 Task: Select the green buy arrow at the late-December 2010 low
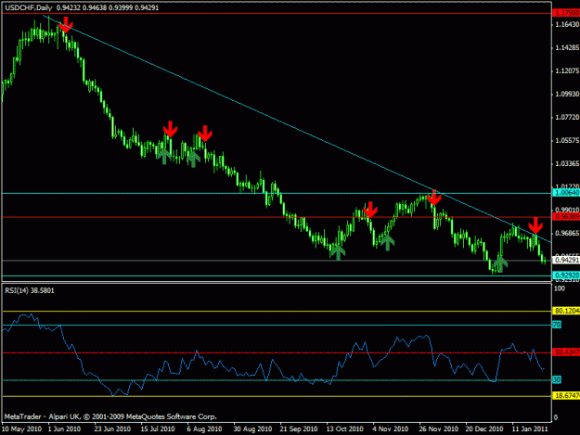click(x=500, y=264)
